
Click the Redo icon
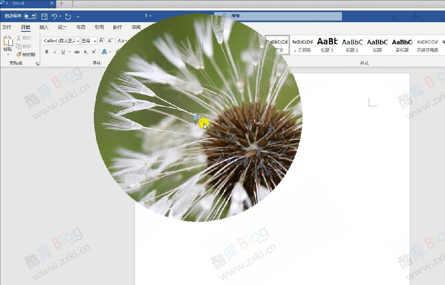(68, 16)
